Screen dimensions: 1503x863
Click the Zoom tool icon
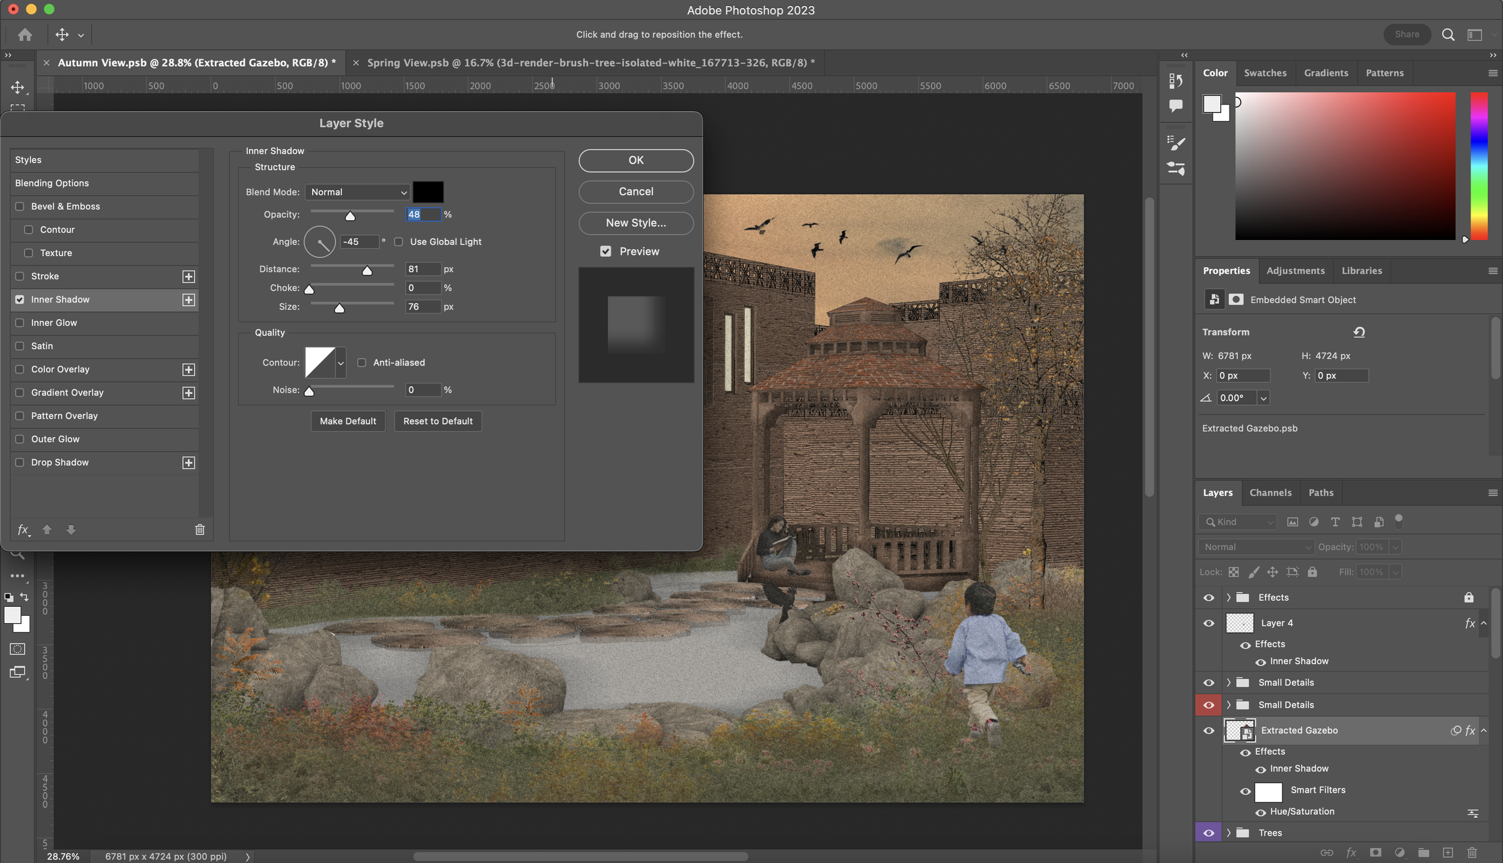click(16, 552)
